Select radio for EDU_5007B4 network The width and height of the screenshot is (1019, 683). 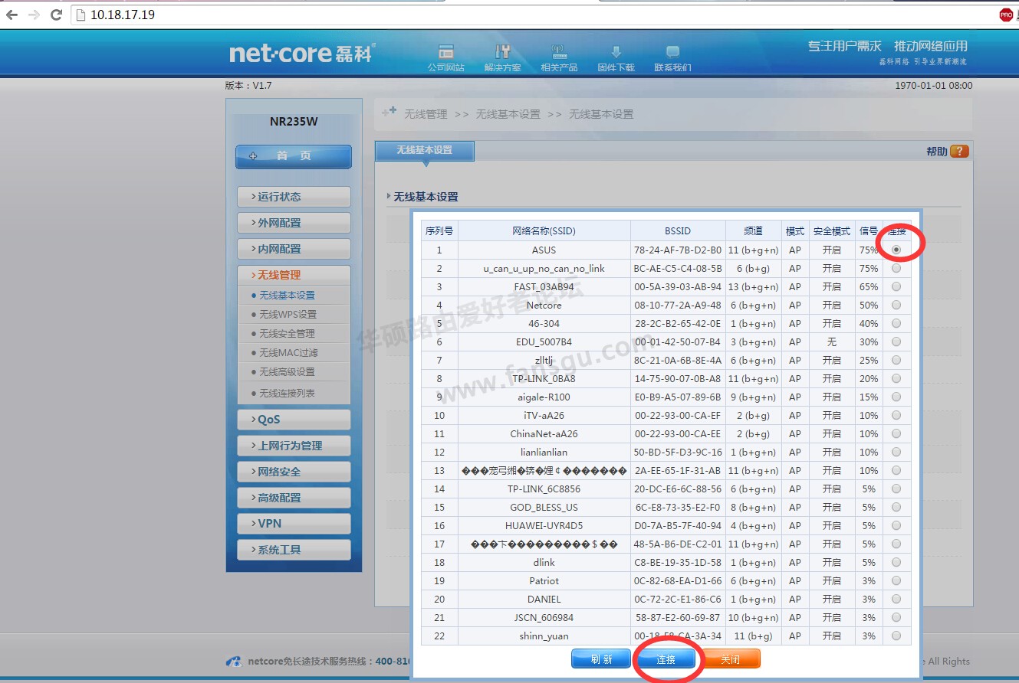pos(896,341)
